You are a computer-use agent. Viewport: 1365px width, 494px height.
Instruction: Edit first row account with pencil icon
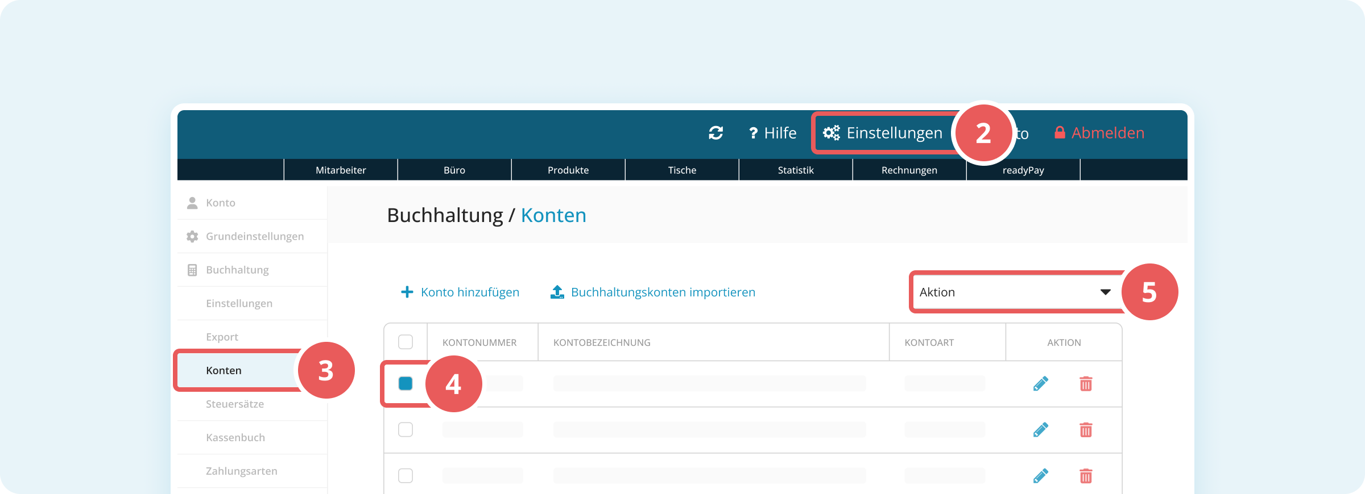click(1041, 384)
